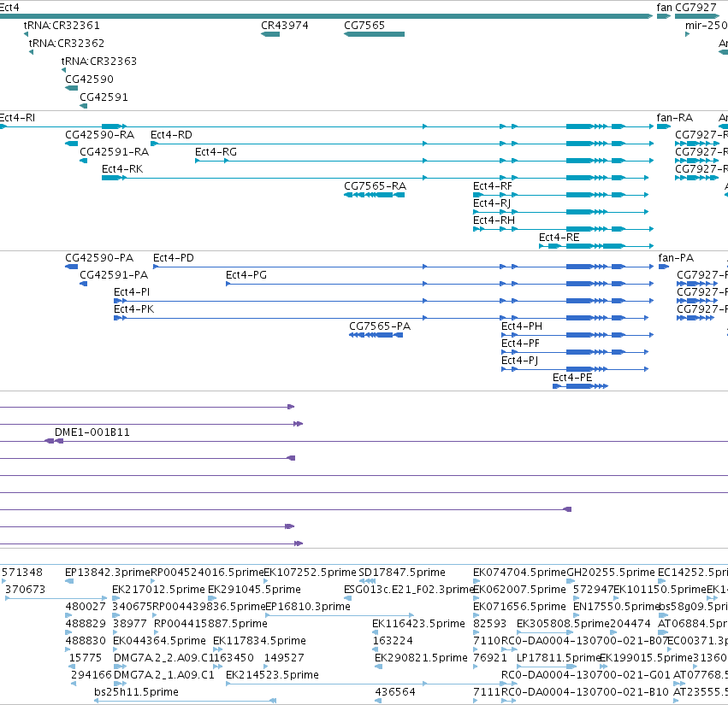This screenshot has height=705, width=728.
Task: Select the Ect4-PD protein label
Action: (174, 258)
